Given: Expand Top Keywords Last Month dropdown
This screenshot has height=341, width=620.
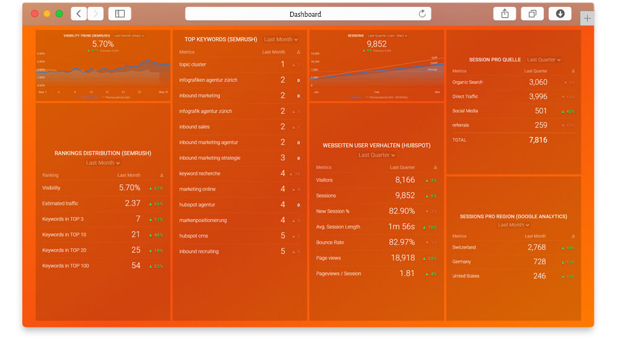Looking at the screenshot, I should (281, 40).
